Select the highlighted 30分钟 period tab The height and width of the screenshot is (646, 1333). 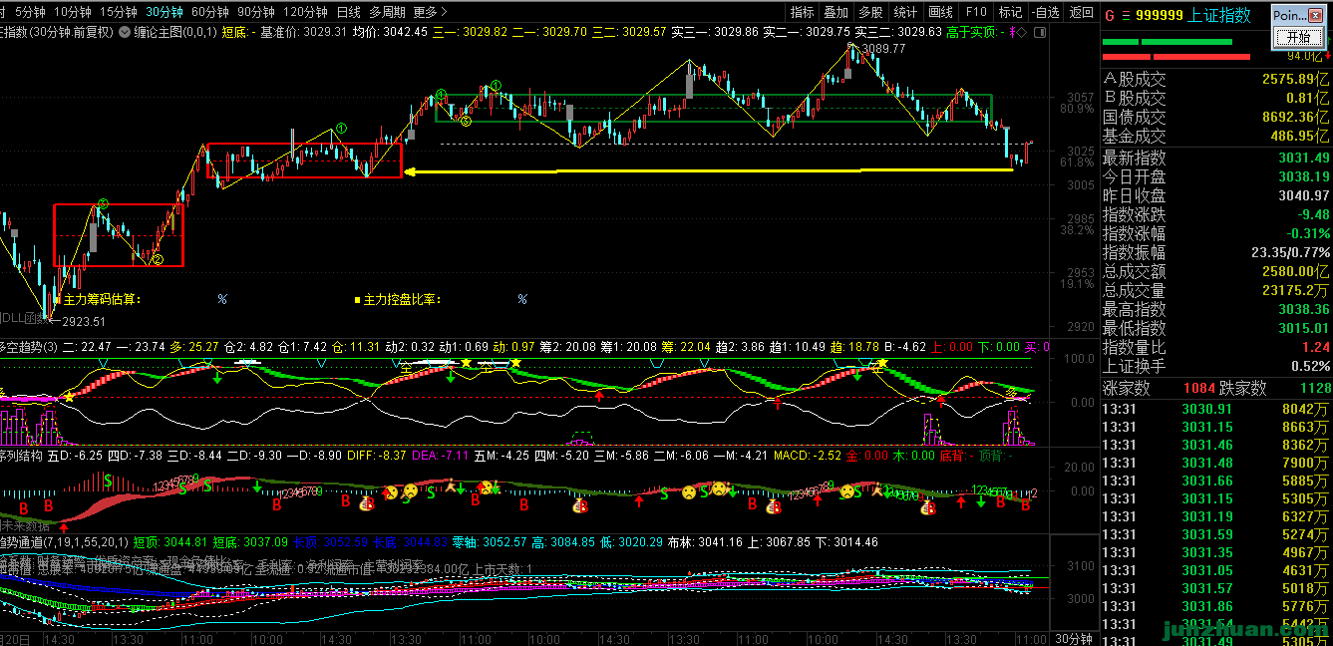[164, 12]
